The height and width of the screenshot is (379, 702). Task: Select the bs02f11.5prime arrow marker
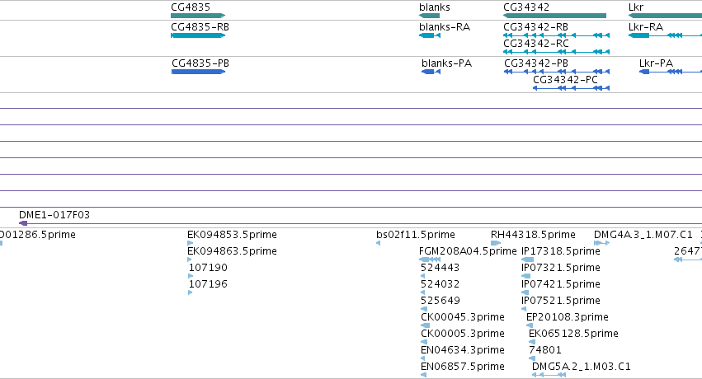click(379, 243)
